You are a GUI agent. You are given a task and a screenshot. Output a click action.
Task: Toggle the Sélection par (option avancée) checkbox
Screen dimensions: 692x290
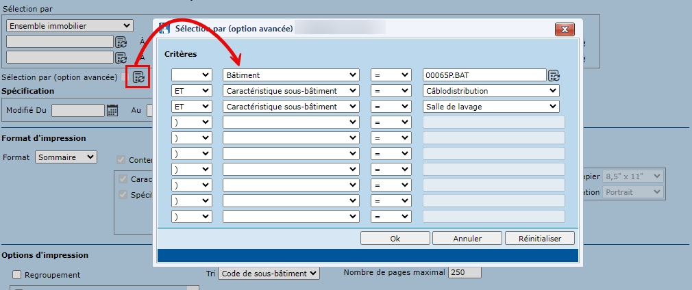pos(124,77)
